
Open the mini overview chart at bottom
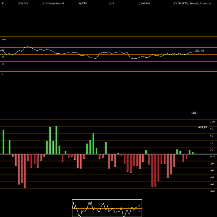point(107,208)
